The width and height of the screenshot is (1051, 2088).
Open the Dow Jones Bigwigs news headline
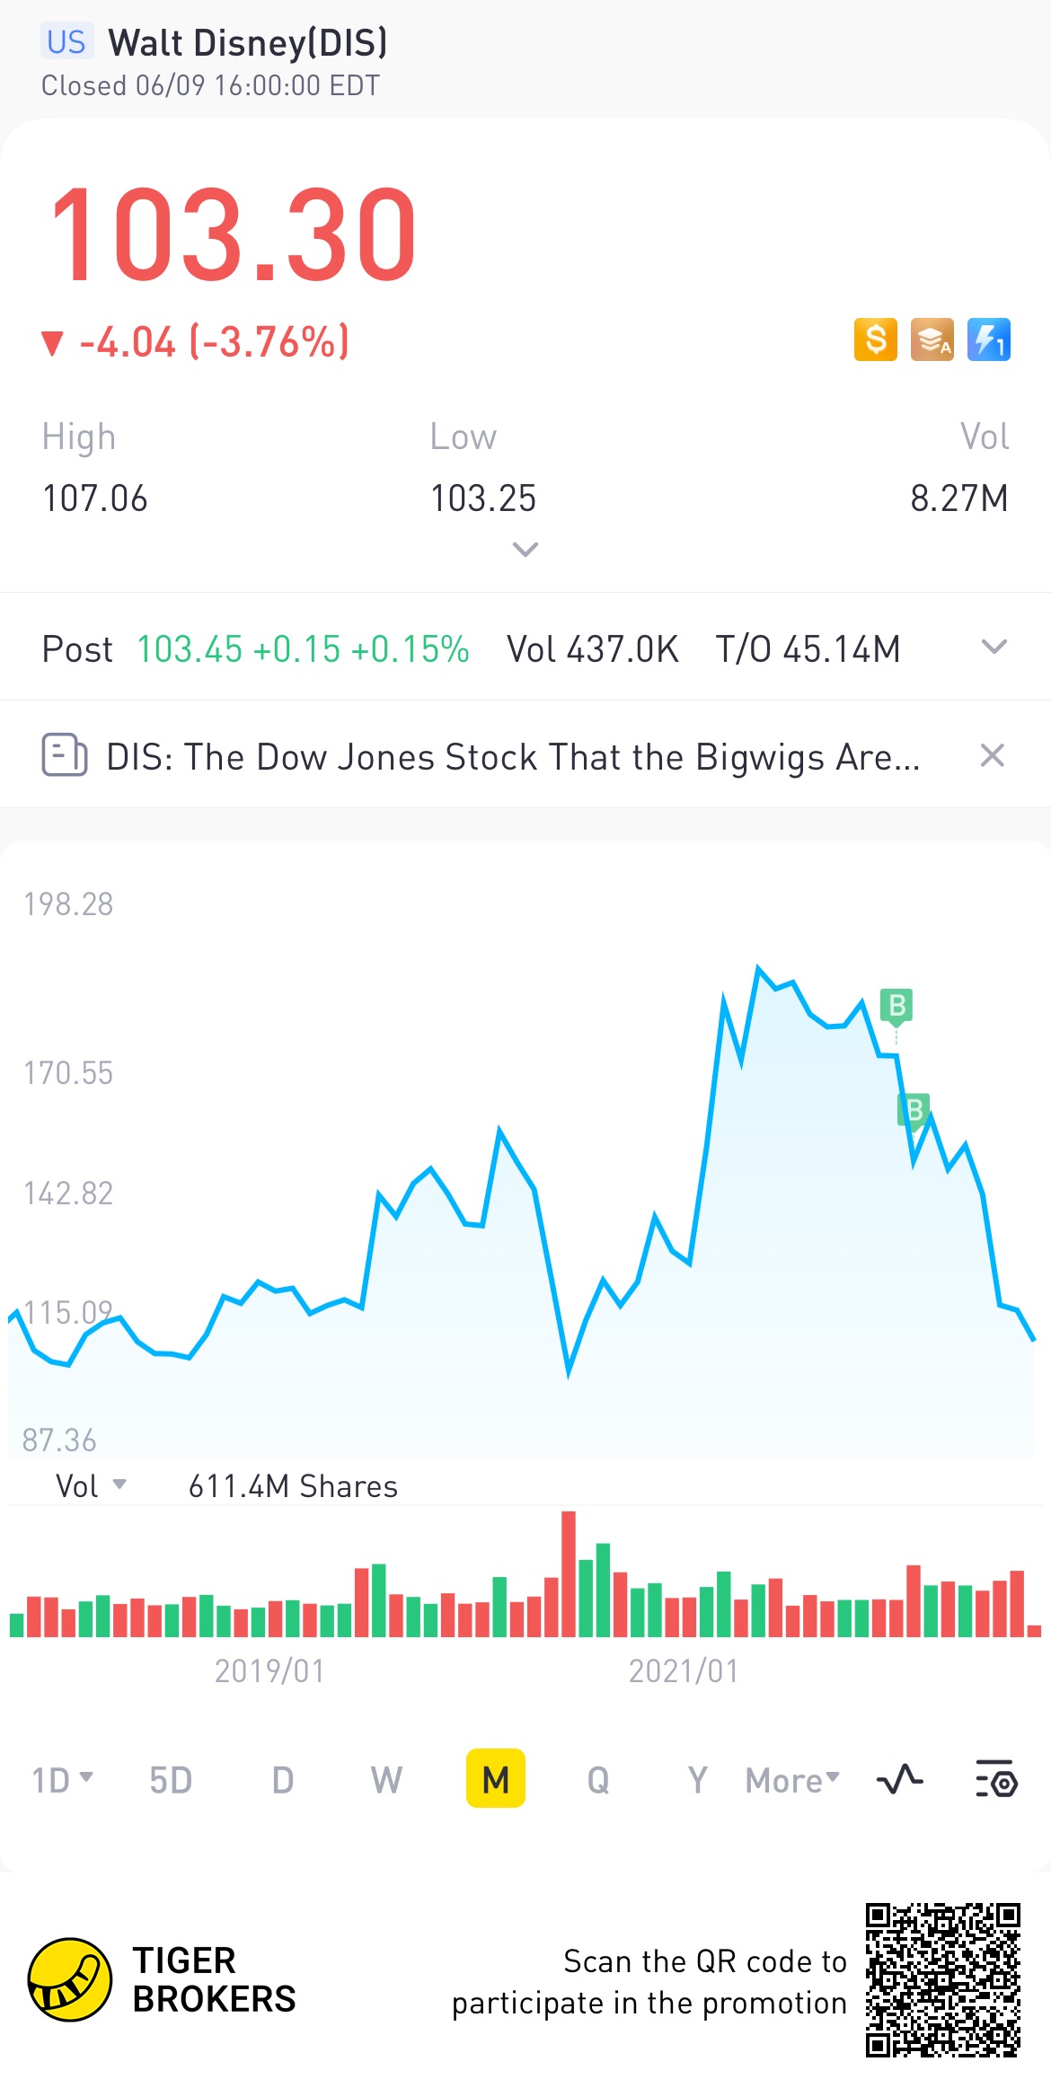pyautogui.click(x=513, y=757)
